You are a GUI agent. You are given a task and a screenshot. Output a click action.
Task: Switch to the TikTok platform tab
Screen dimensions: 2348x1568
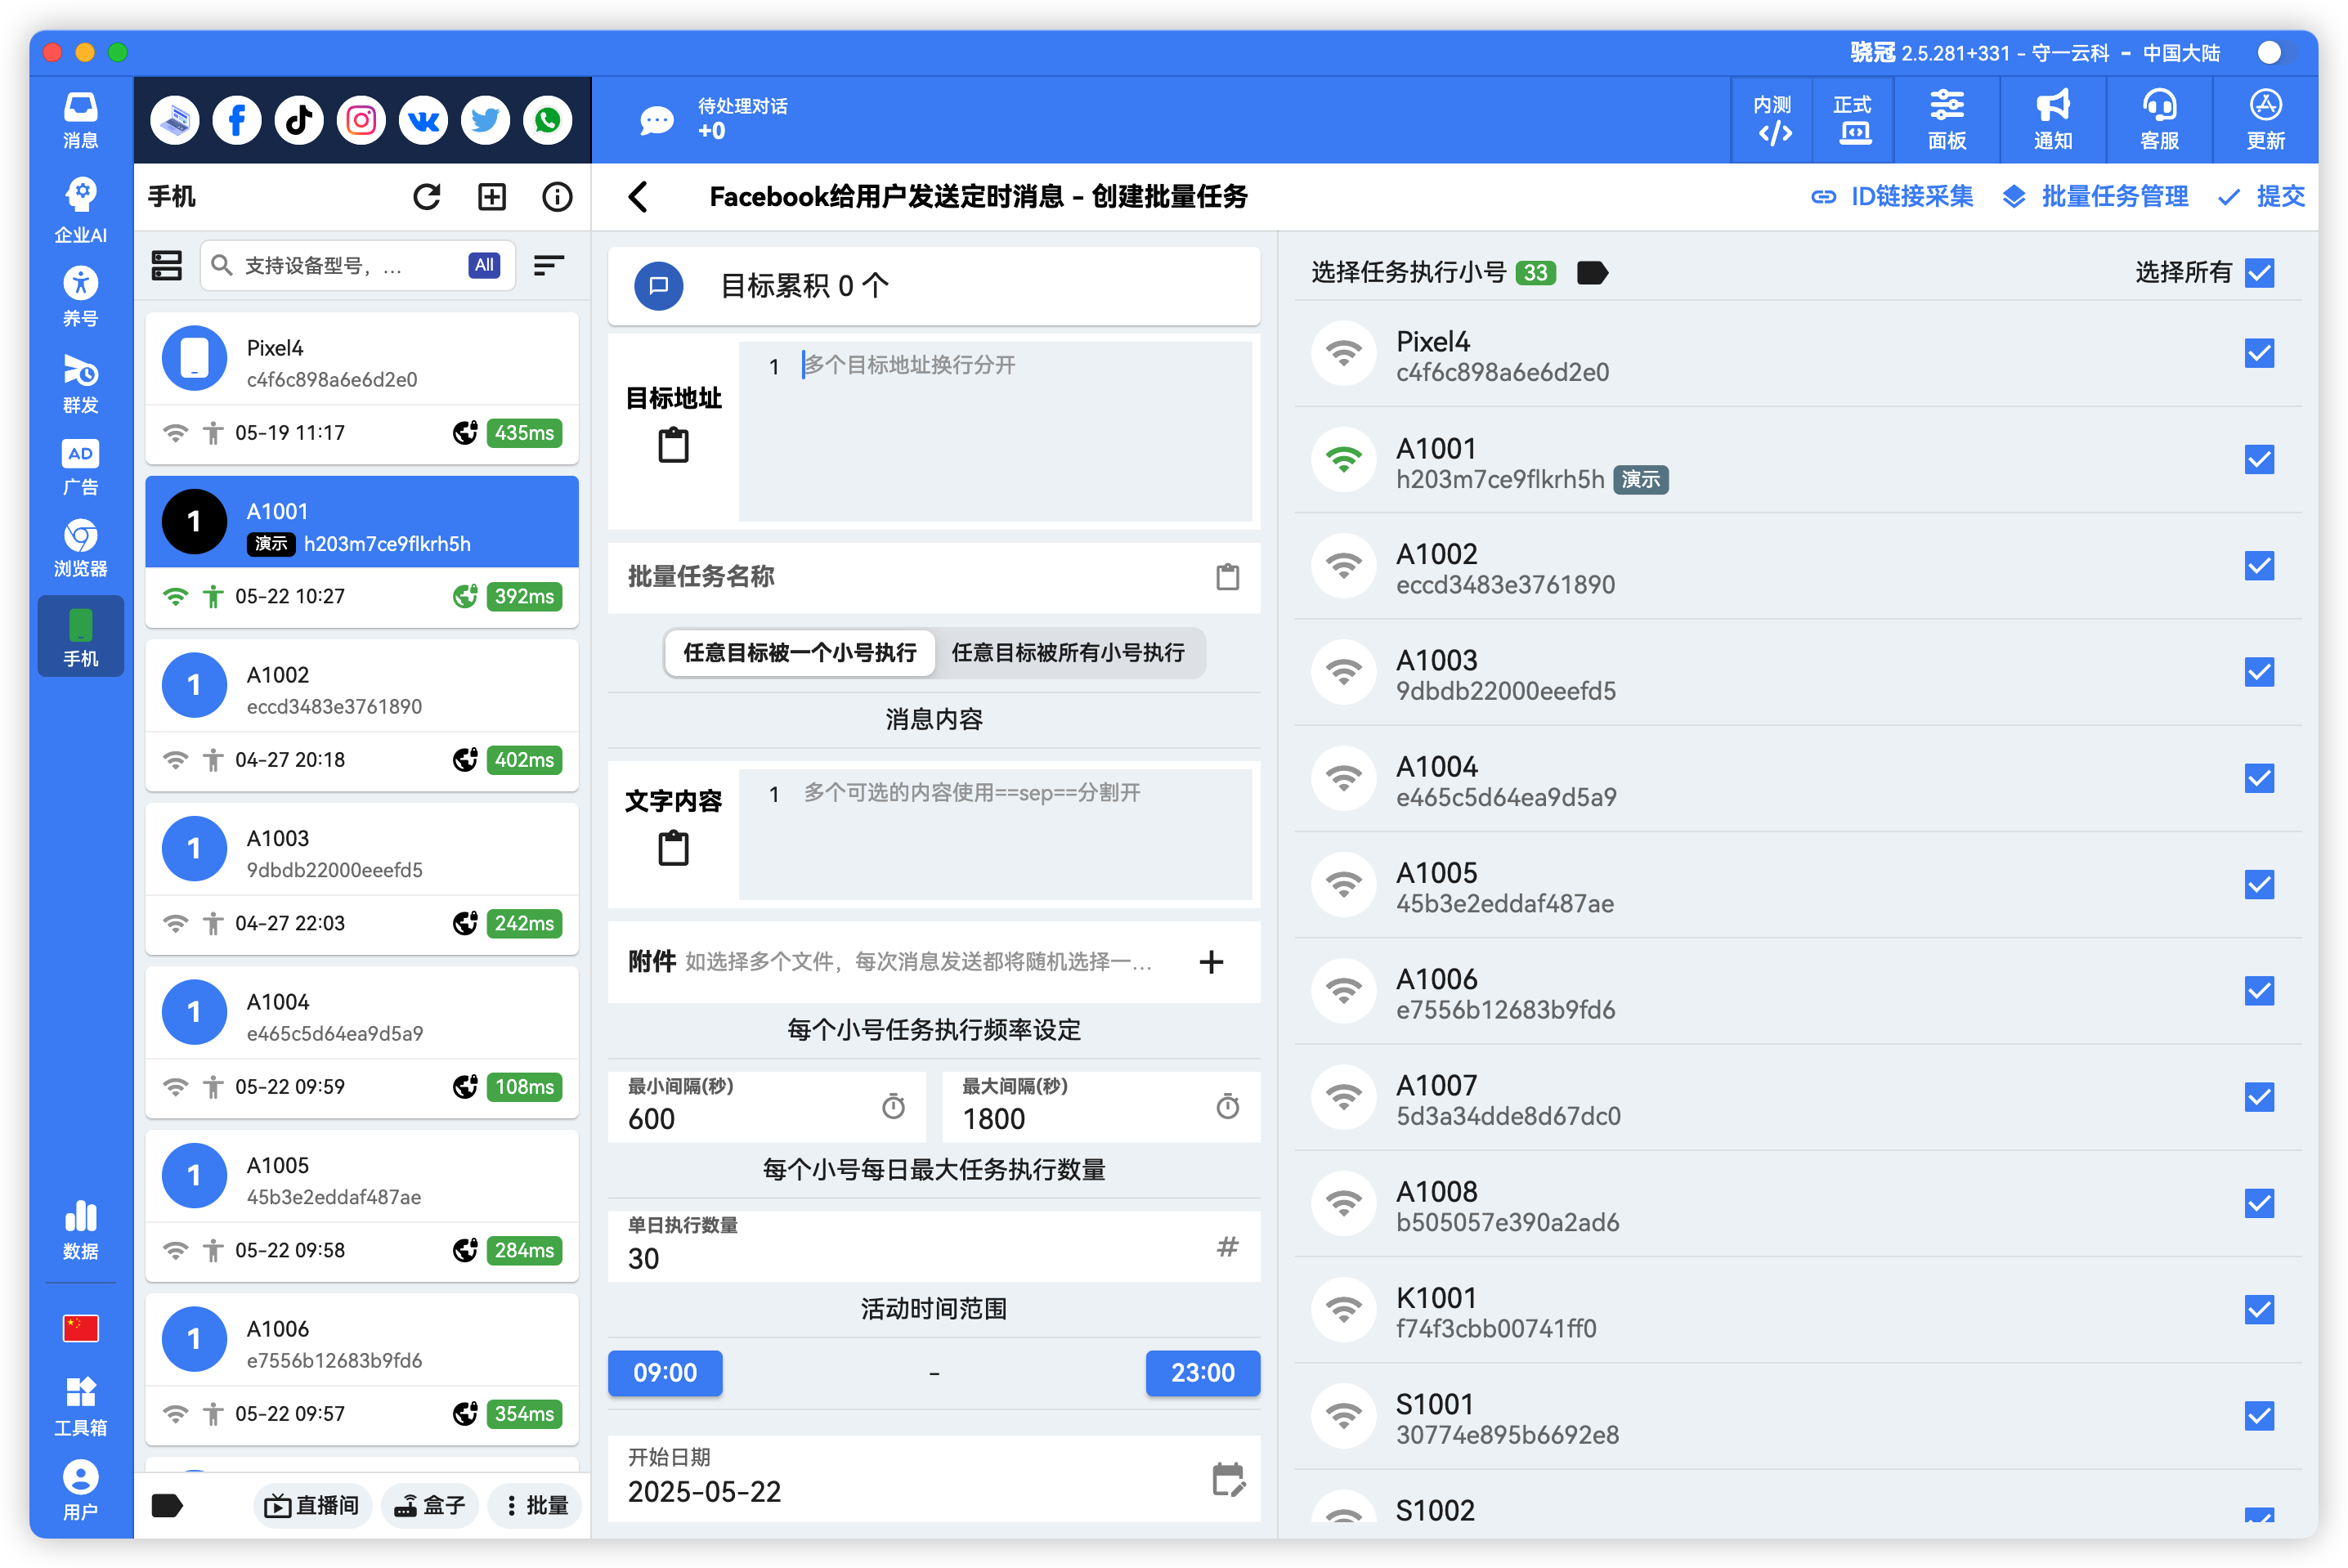click(x=299, y=120)
